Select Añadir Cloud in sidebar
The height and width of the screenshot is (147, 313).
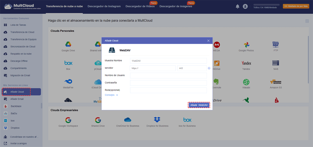21,92
